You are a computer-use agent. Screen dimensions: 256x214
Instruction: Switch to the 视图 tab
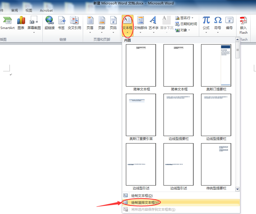pyautogui.click(x=29, y=11)
